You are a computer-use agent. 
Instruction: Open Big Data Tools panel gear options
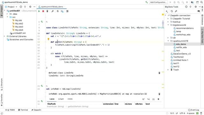point(196,7)
